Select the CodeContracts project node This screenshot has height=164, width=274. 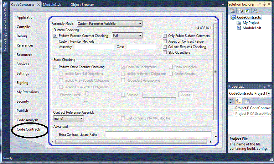coord(249,17)
